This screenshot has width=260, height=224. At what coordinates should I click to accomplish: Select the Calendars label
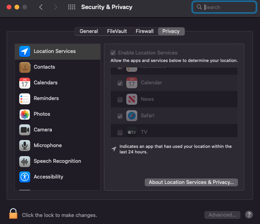click(45, 83)
